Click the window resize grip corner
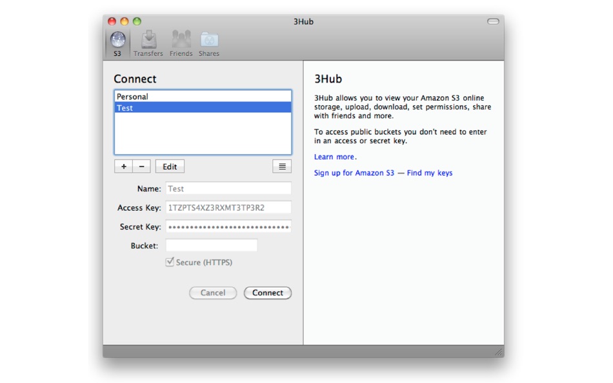The width and height of the screenshot is (613, 383). coord(499,353)
